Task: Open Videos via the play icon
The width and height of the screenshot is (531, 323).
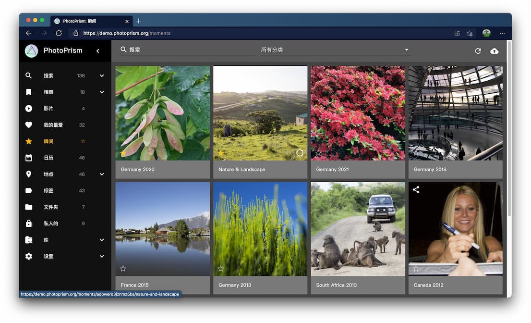Action: pyautogui.click(x=29, y=109)
